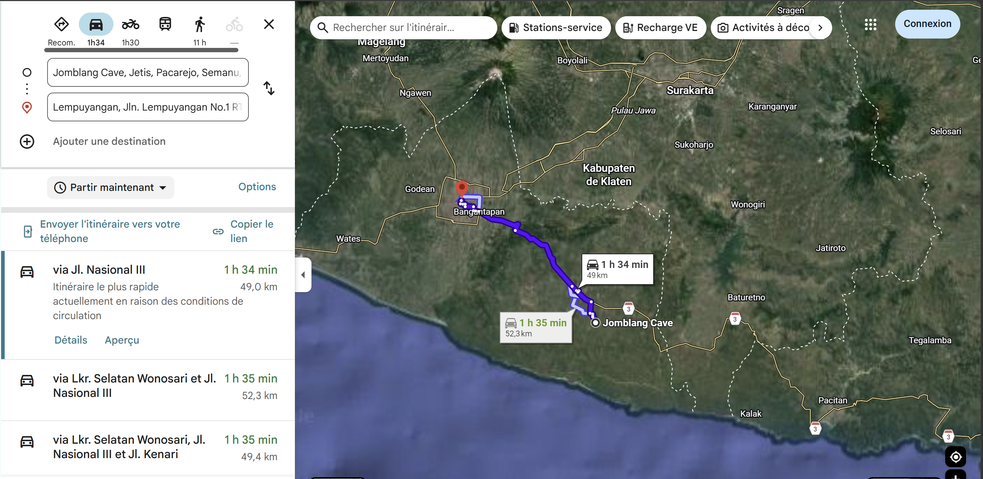
Task: Click the Sragen map label
Action: pyautogui.click(x=790, y=11)
